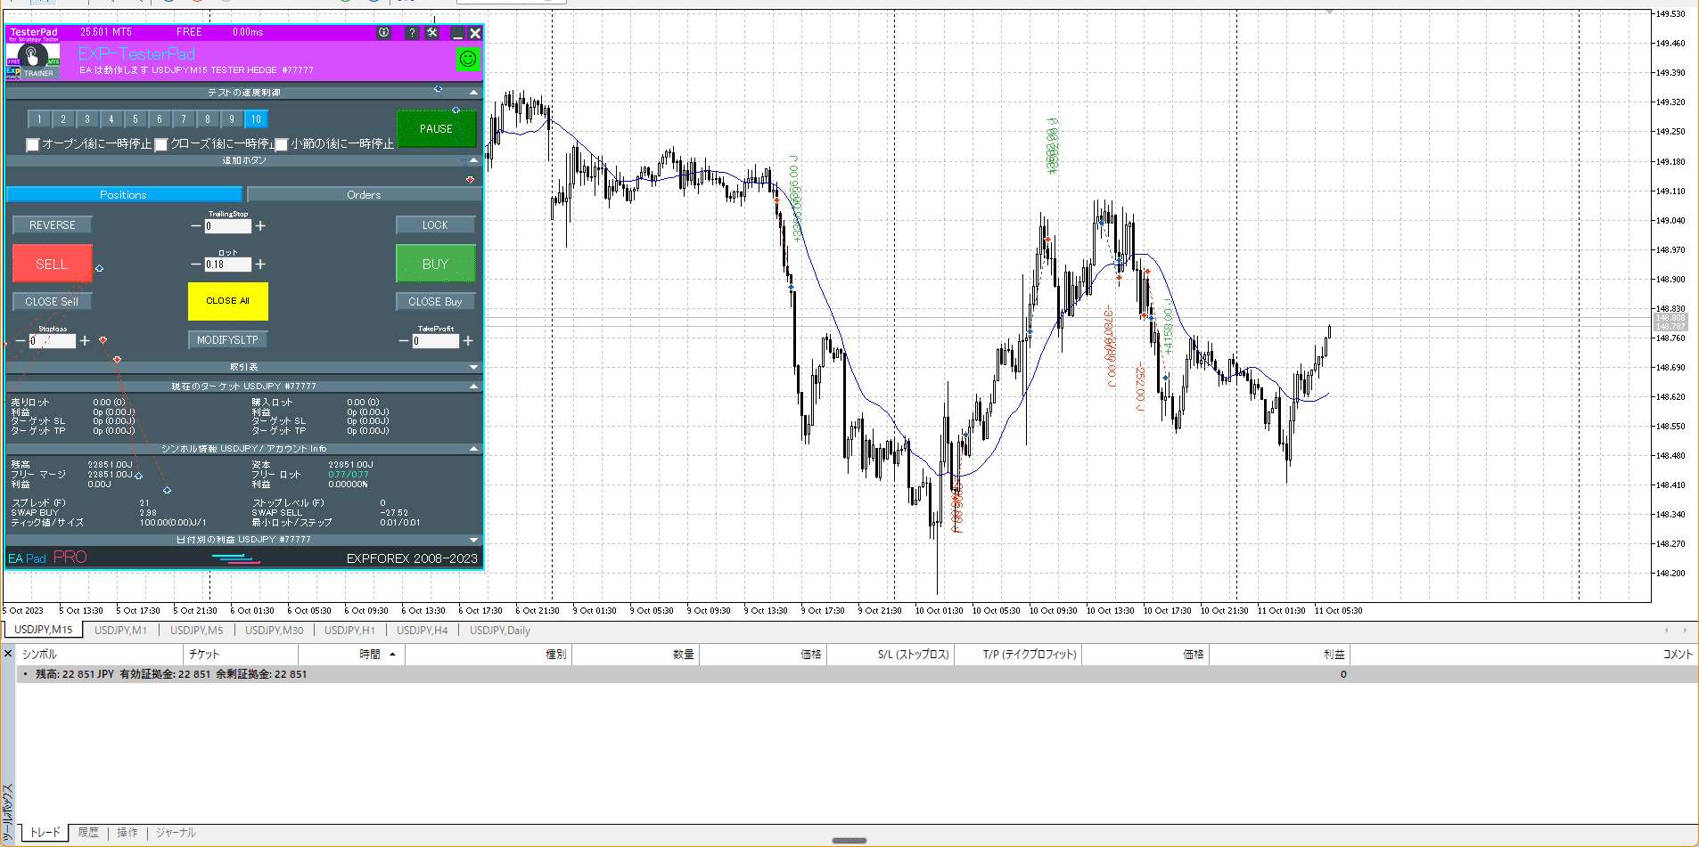Click the green smiley face icon
Image resolution: width=1699 pixels, height=847 pixels.
[468, 60]
